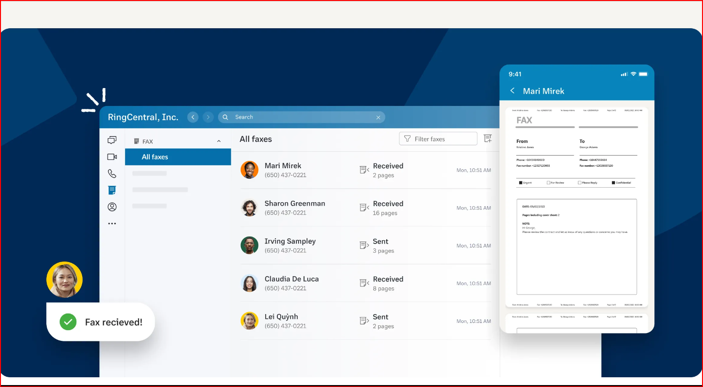703x387 pixels.
Task: Toggle the Confidential checkbox on fax
Action: (613, 183)
